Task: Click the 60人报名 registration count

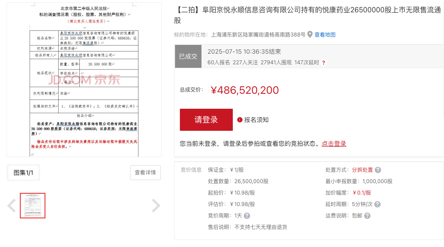Action: 219,63
